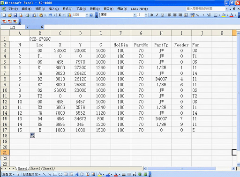The width and height of the screenshot is (240, 177).
Task: Open the help question box dropdown
Action: coord(226,9)
